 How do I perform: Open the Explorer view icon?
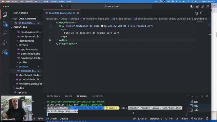[x=5, y=14]
